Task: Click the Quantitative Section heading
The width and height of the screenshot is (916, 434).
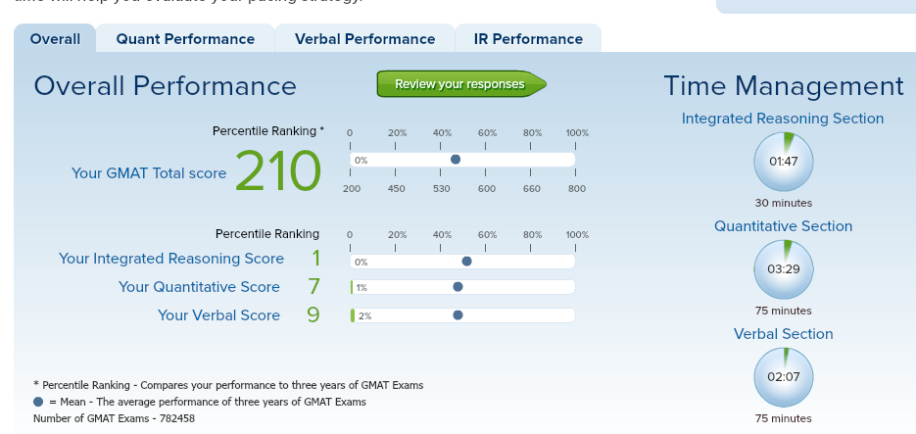Action: [784, 226]
